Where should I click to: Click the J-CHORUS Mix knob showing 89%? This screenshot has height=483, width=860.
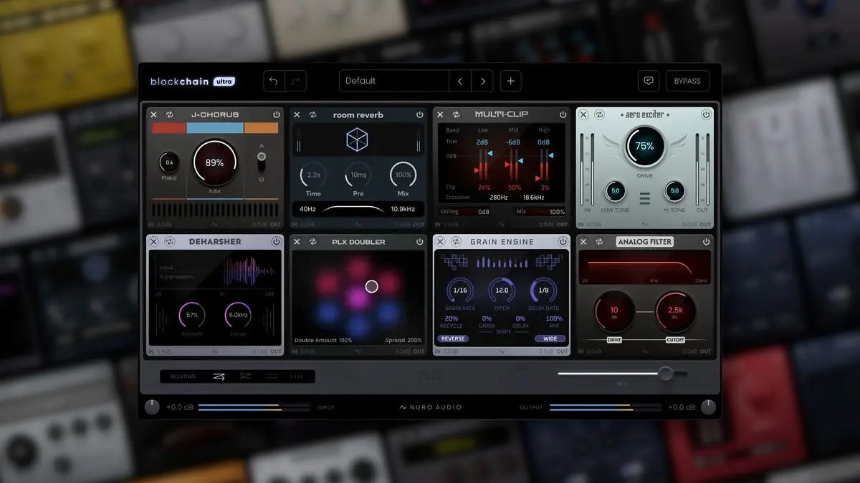214,162
